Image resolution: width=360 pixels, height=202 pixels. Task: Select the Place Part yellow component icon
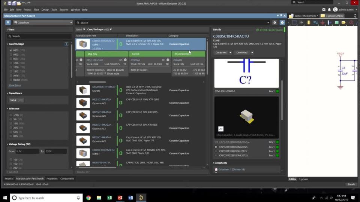tap(309, 22)
